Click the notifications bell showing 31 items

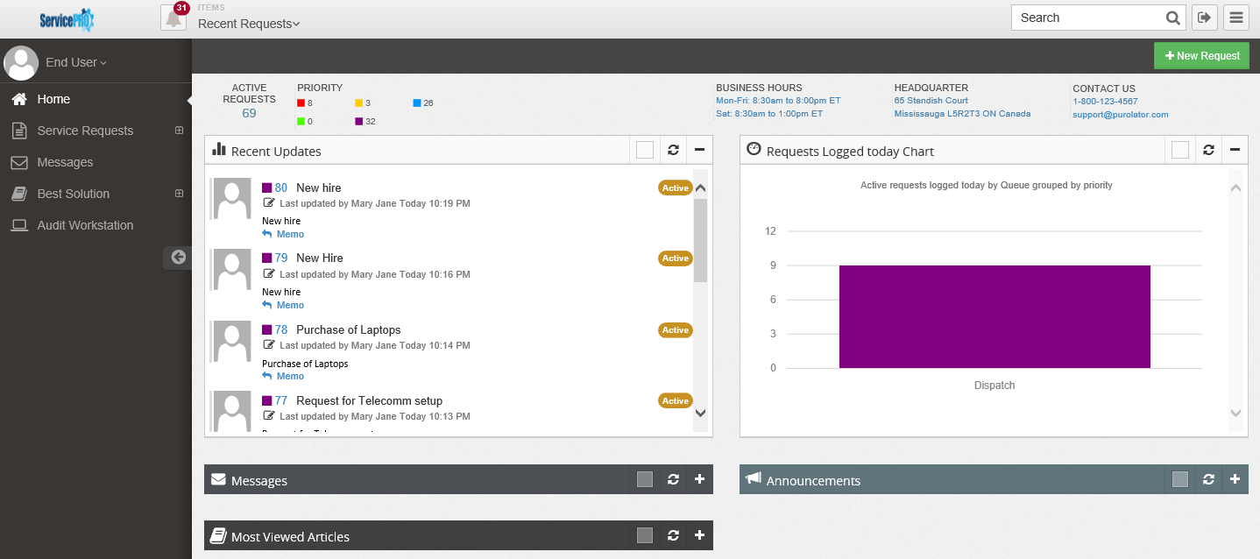(x=173, y=17)
